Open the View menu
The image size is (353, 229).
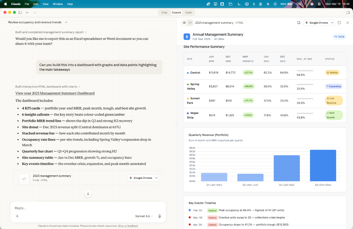pyautogui.click(x=46, y=4)
